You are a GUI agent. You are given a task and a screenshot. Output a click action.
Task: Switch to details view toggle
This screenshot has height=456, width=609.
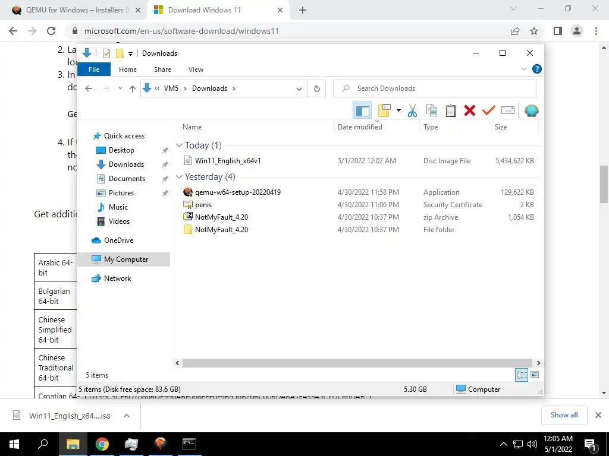[522, 375]
